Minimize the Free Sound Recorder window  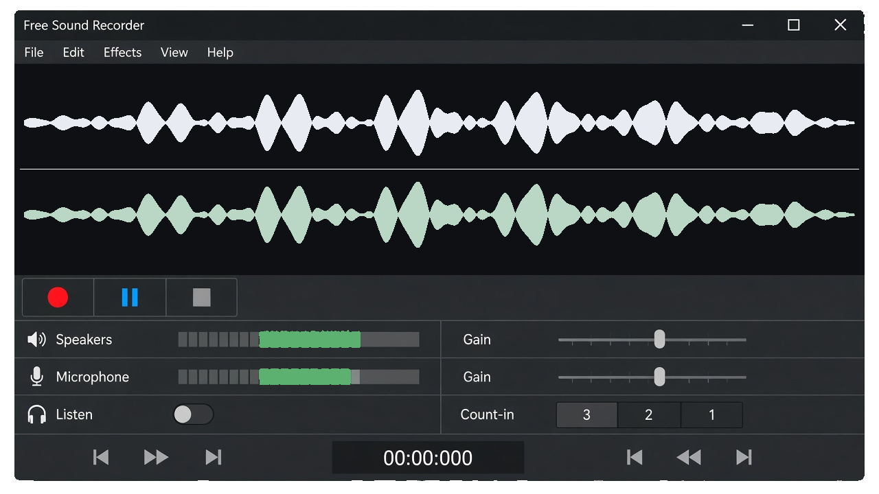(x=748, y=25)
